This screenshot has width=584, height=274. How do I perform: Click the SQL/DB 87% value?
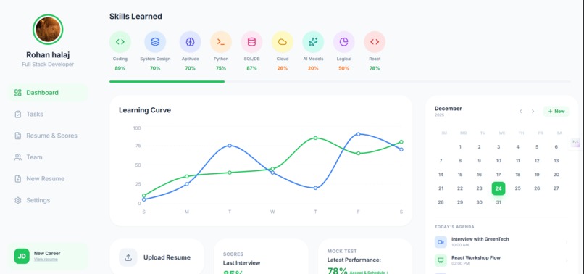[251, 68]
